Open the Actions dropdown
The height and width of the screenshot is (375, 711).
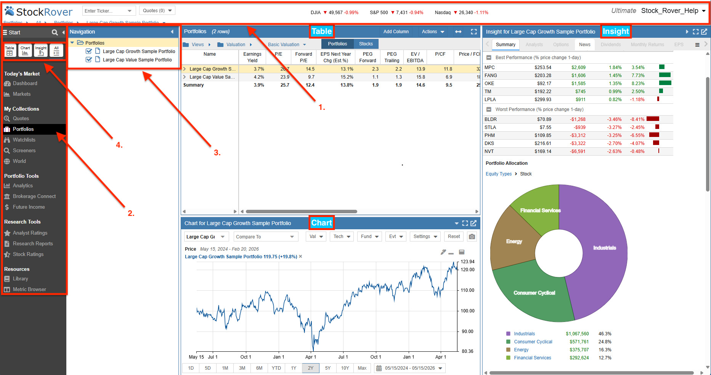(x=433, y=32)
